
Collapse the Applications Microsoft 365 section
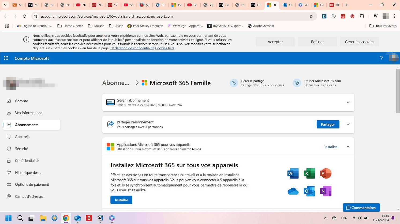[x=348, y=147]
